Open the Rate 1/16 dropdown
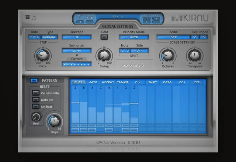 35,37
